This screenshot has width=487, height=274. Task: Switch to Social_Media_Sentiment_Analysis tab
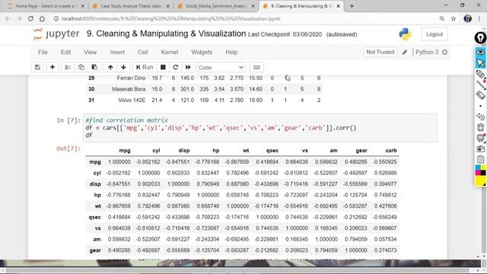(217, 6)
